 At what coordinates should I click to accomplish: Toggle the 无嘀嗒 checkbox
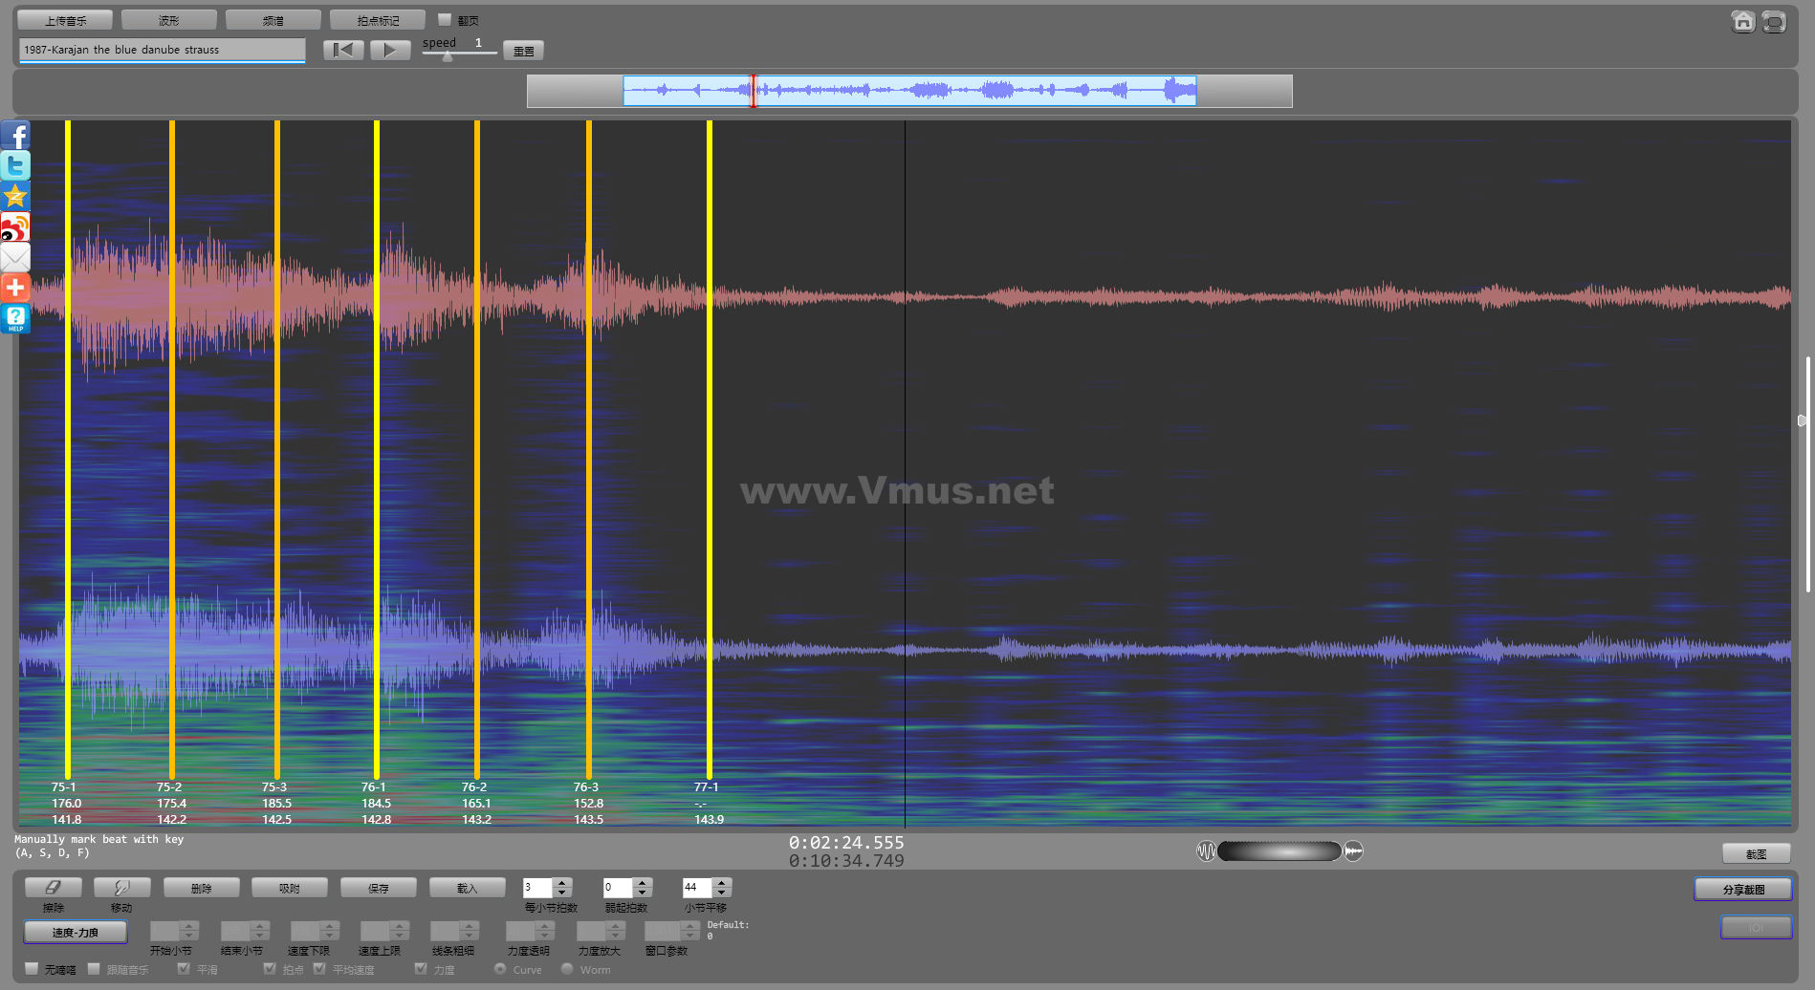(32, 969)
